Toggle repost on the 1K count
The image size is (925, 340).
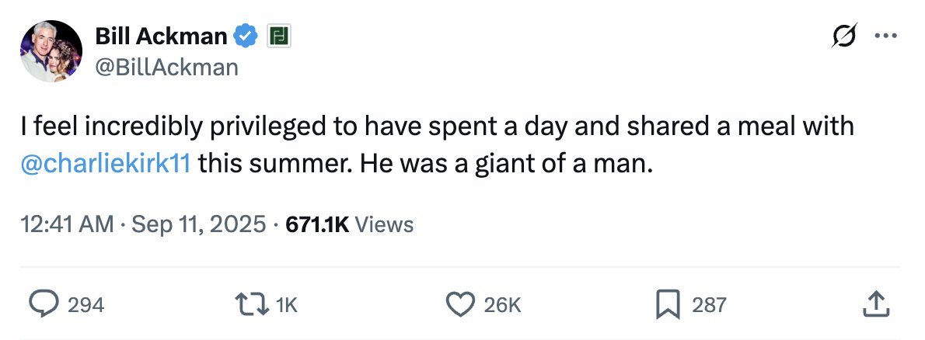[286, 305]
